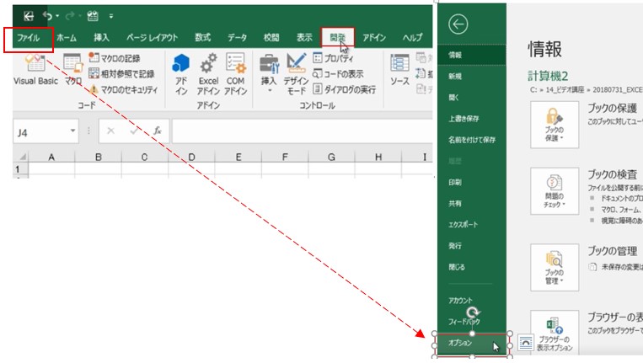Toggle Design Mode (デザインモード)
Screen dimensions: 643x363
[296, 74]
